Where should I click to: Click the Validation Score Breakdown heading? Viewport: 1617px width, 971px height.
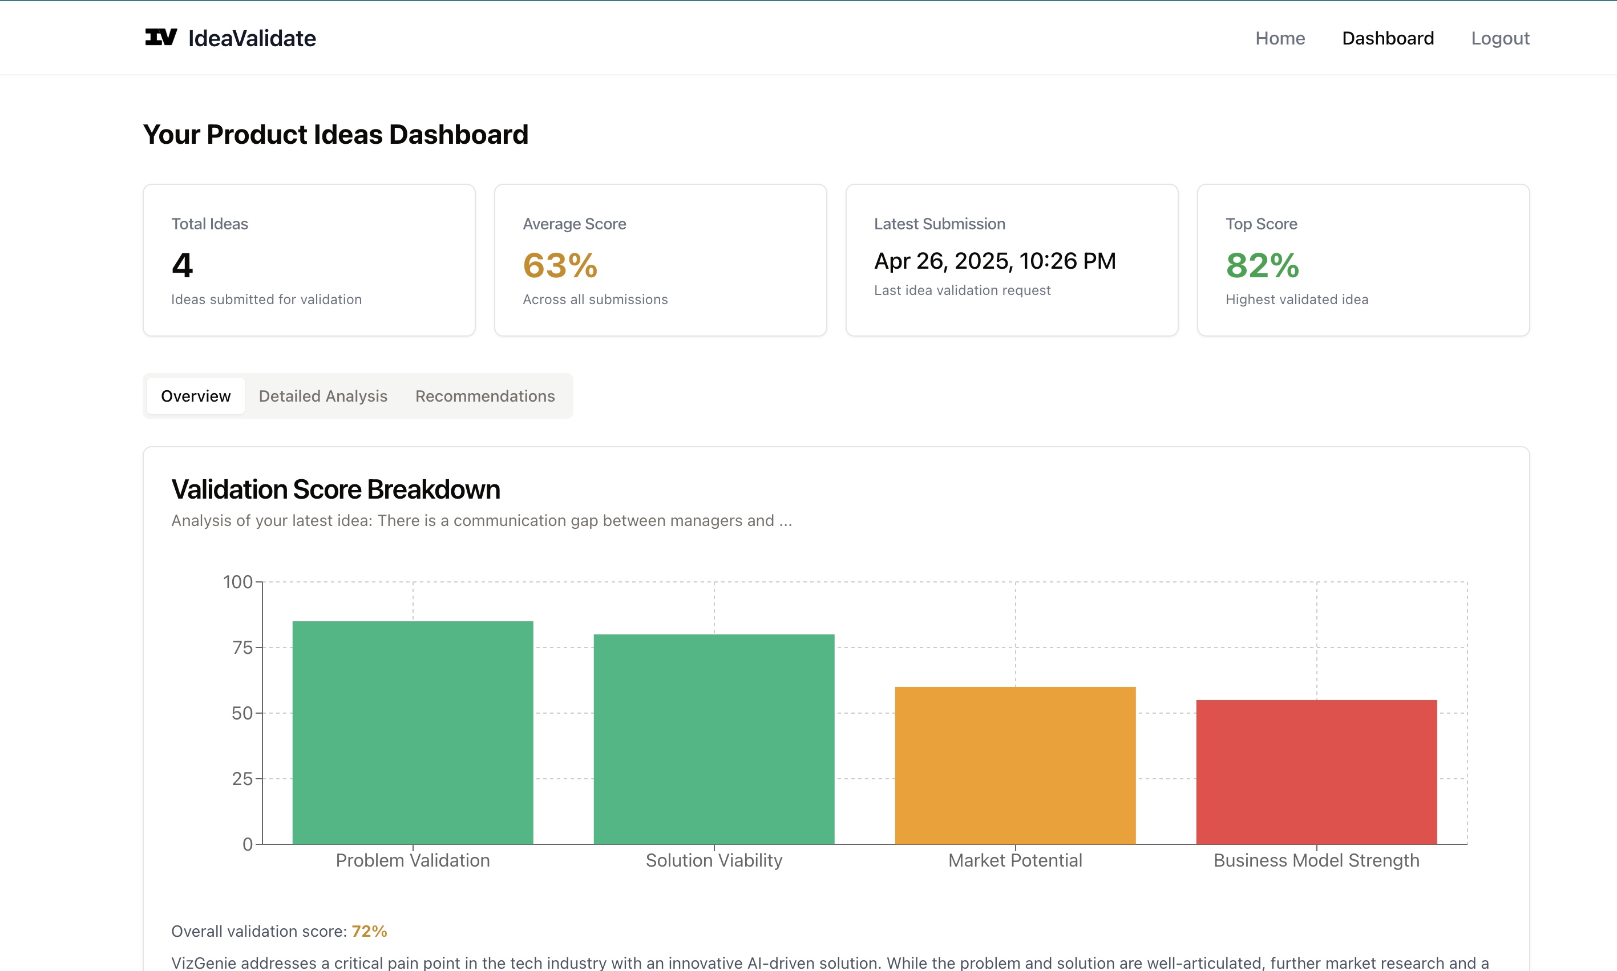pos(335,489)
